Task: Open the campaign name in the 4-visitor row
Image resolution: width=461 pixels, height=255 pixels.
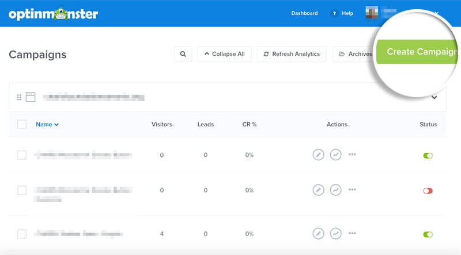Action: 78,234
